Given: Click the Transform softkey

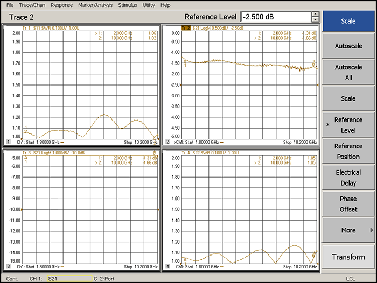Looking at the screenshot, I should (348, 257).
